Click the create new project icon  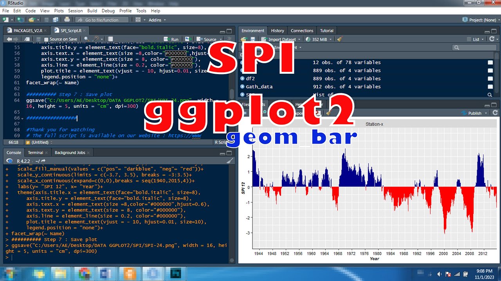coord(20,20)
